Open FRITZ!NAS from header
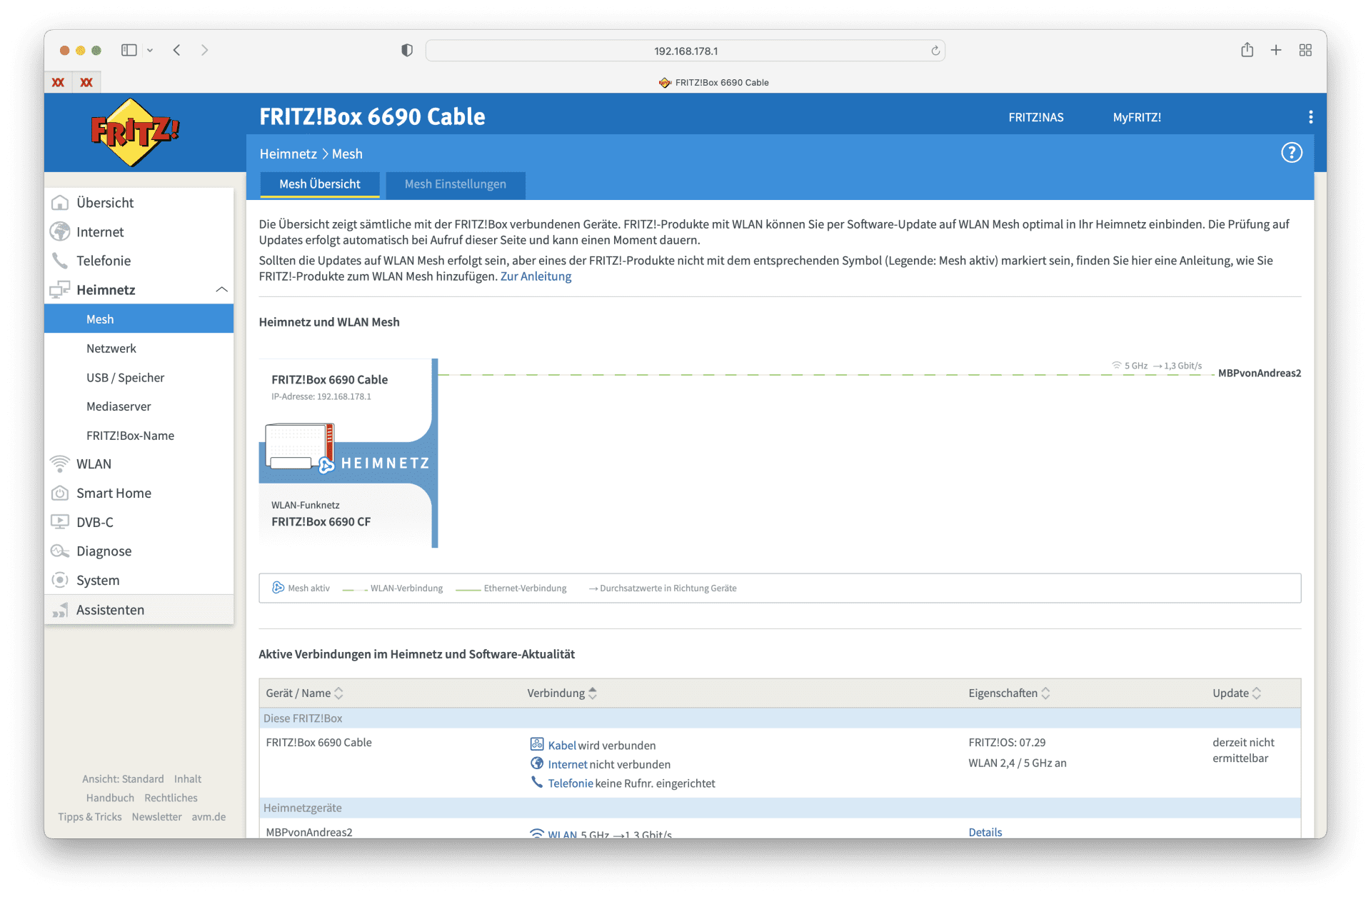 [x=1036, y=117]
